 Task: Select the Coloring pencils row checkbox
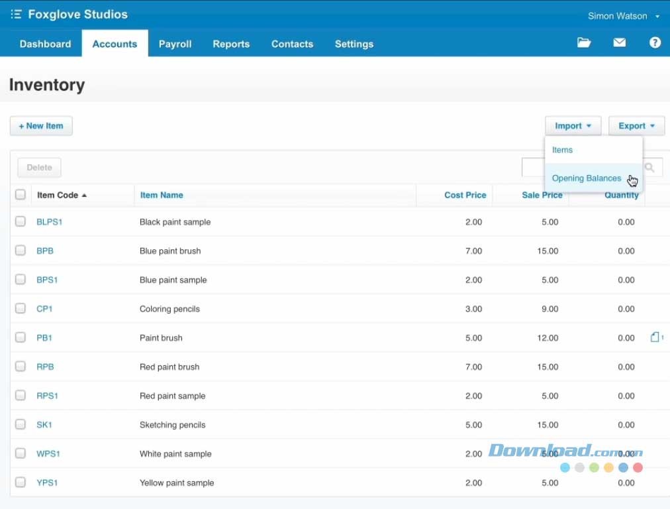click(21, 308)
